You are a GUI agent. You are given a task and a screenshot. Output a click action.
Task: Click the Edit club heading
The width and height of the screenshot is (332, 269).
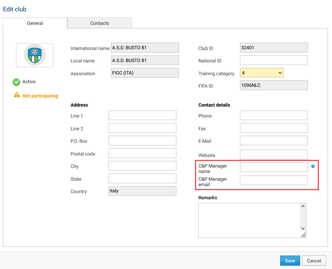coord(15,9)
